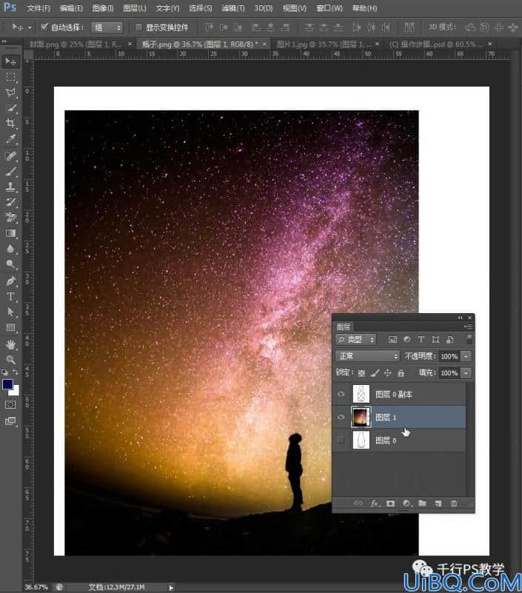Select the Pen tool

coord(10,281)
